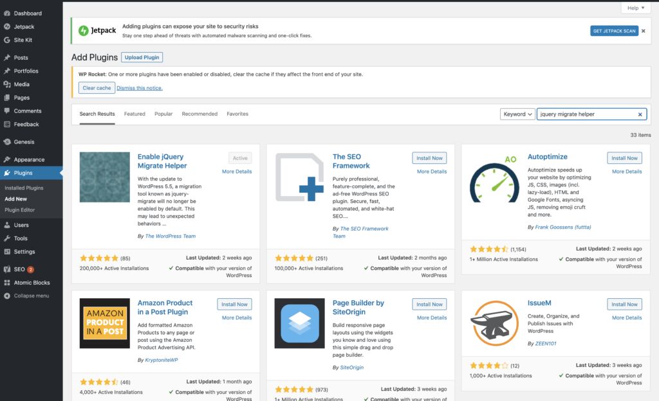
Task: Click the Genesis sidebar icon
Action: tap(6, 142)
